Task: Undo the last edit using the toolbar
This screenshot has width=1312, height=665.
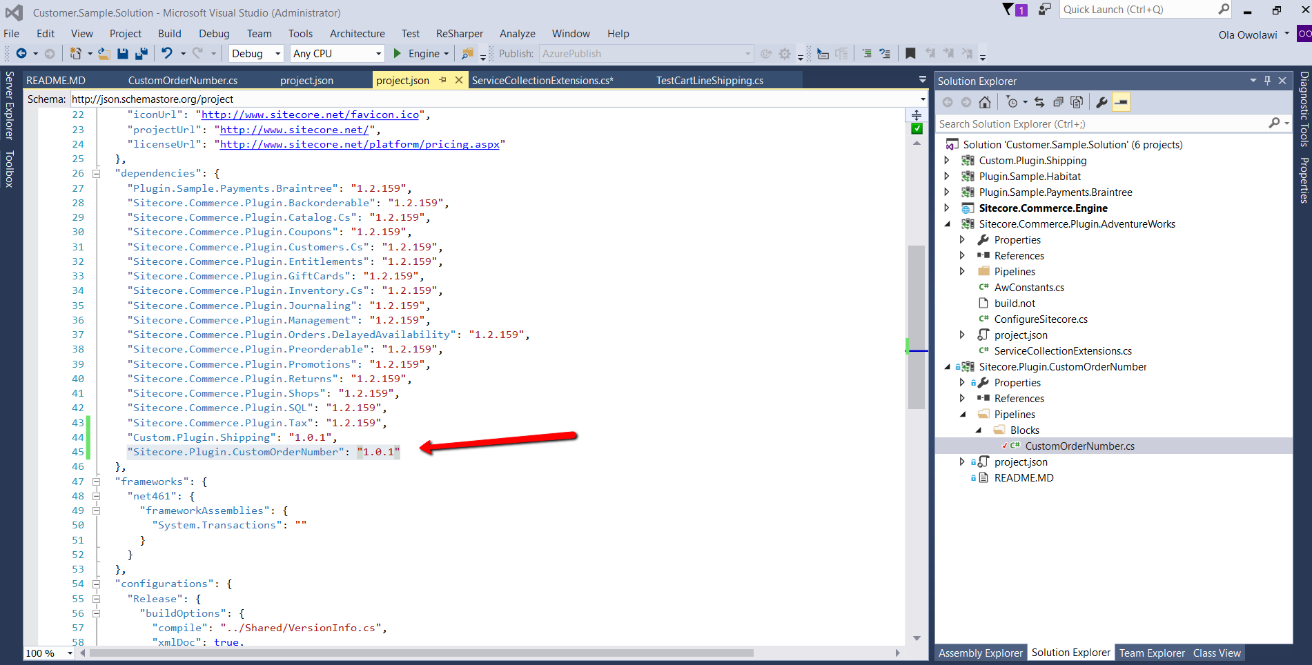Action: [167, 53]
